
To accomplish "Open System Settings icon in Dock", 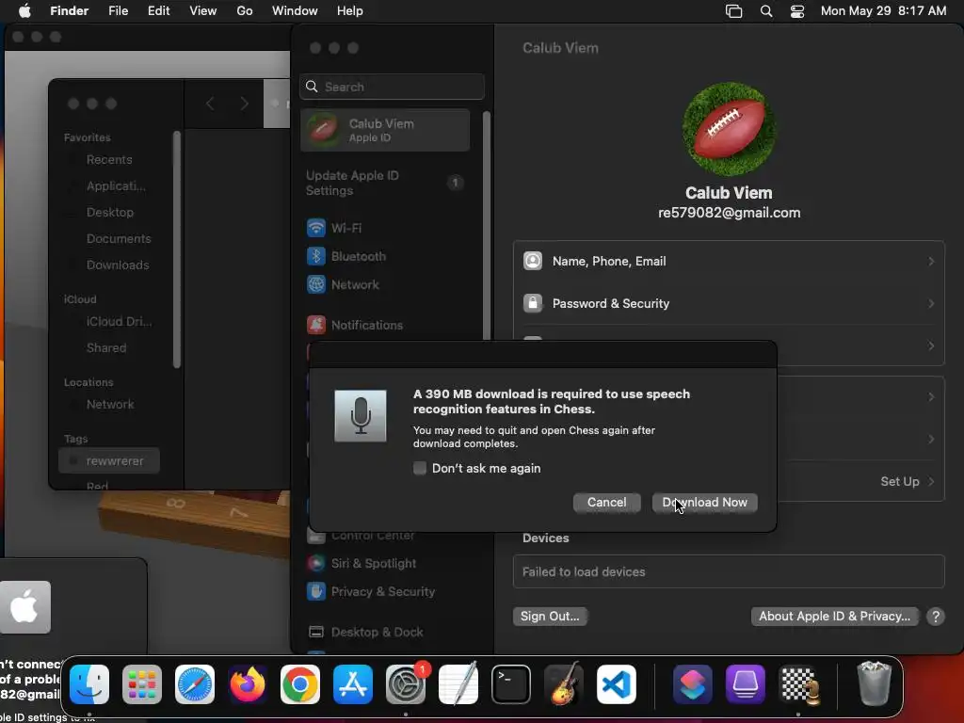I will pyautogui.click(x=406, y=684).
